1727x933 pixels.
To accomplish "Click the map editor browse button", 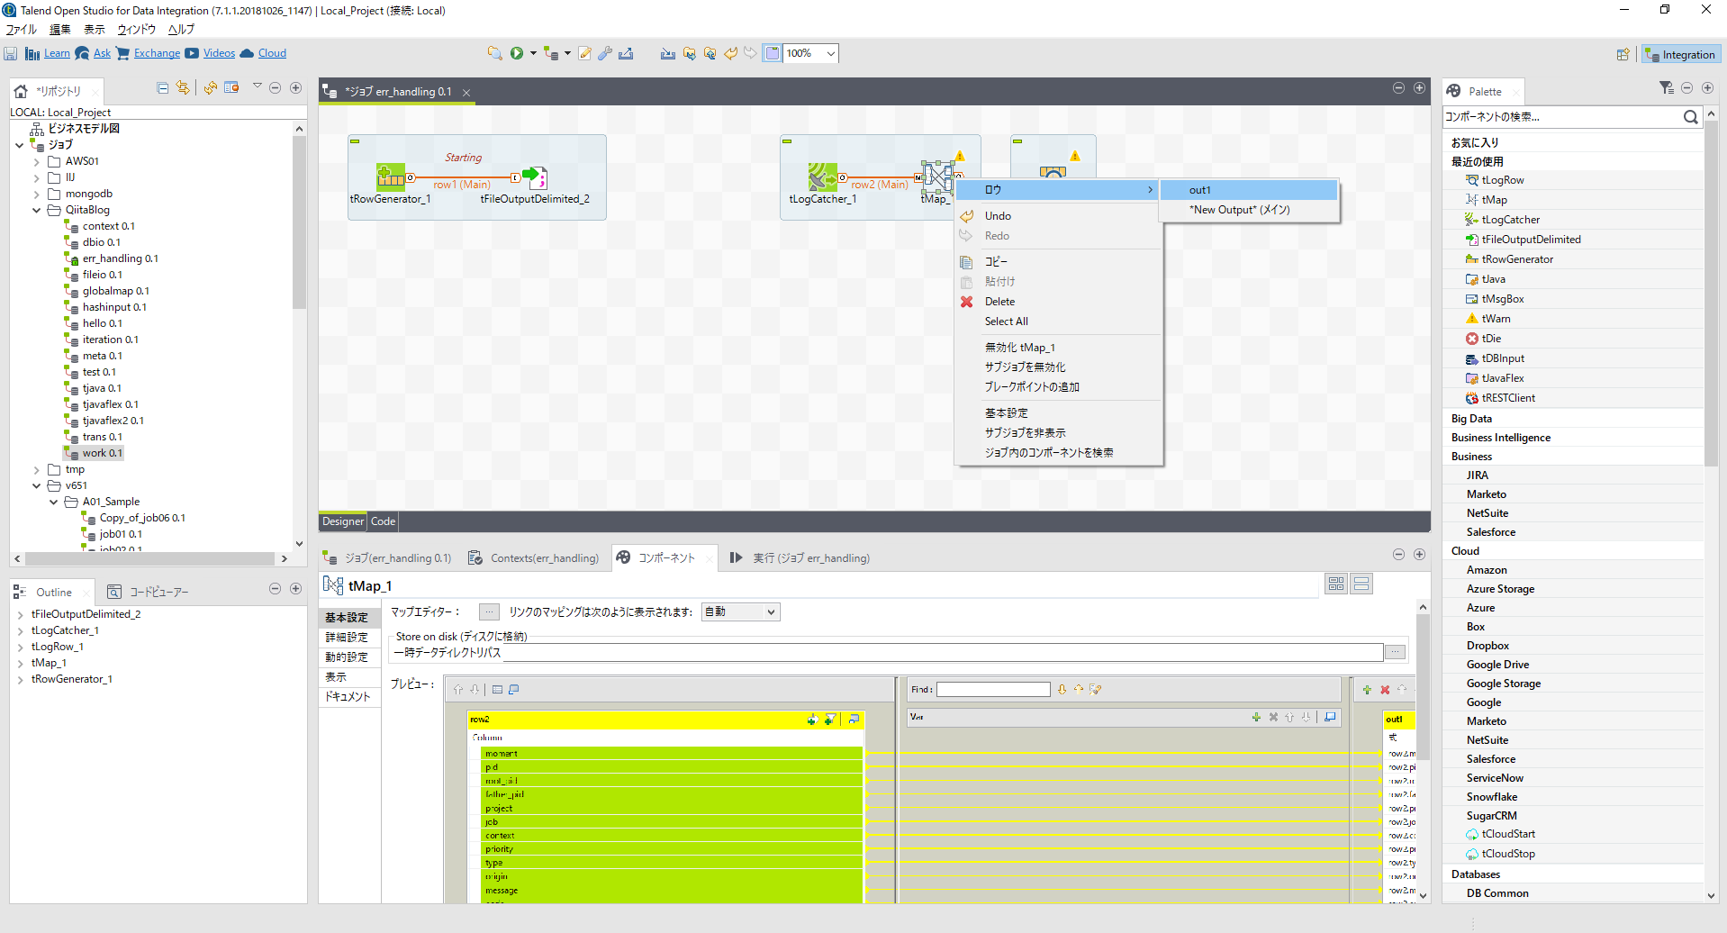I will click(x=489, y=612).
